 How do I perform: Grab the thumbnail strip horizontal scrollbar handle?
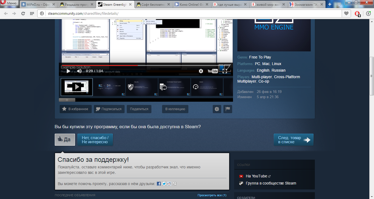67,100
